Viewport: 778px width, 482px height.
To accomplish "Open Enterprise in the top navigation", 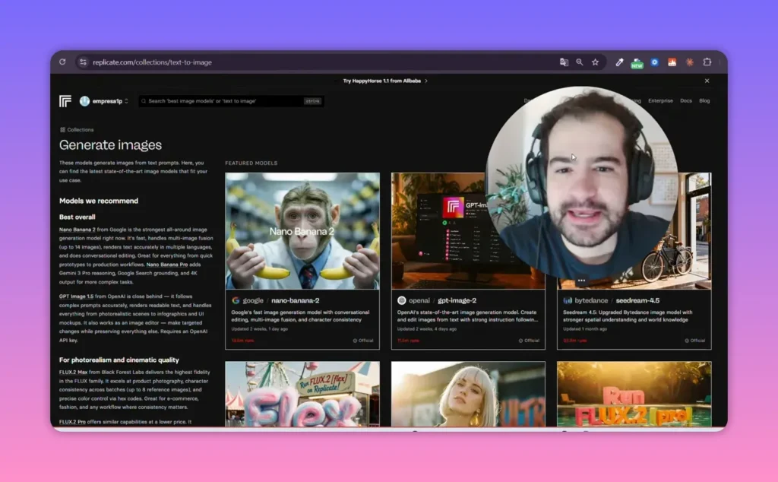I will 660,101.
